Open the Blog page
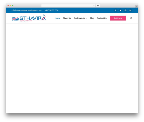This screenshot has height=122, width=144. click(x=92, y=18)
